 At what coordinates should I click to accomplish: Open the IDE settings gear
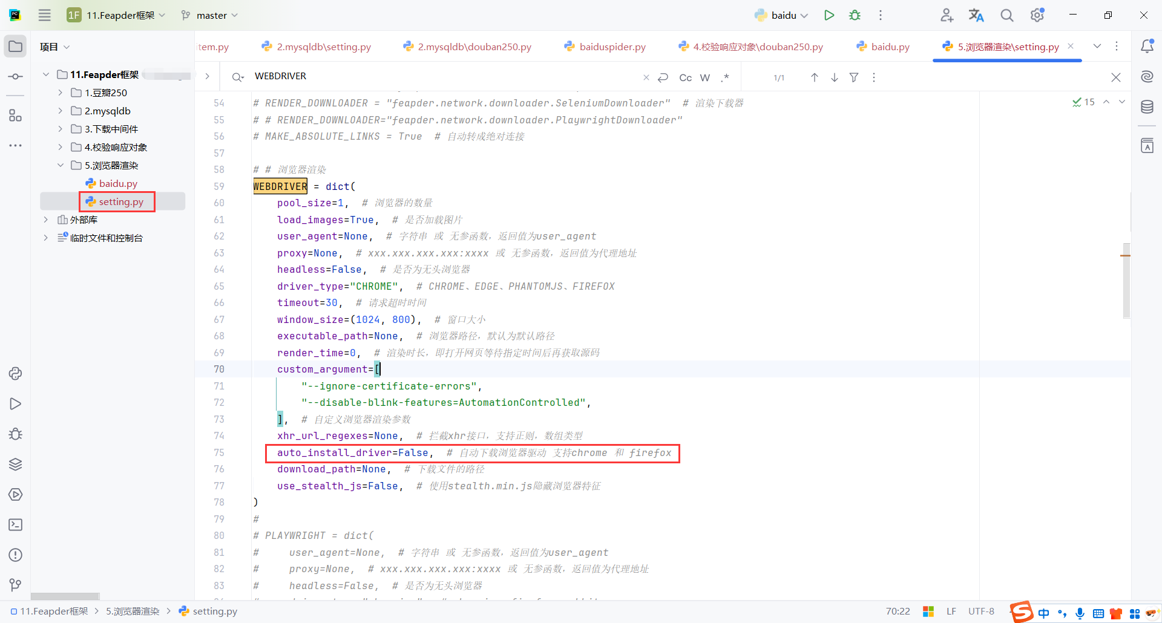(1037, 15)
